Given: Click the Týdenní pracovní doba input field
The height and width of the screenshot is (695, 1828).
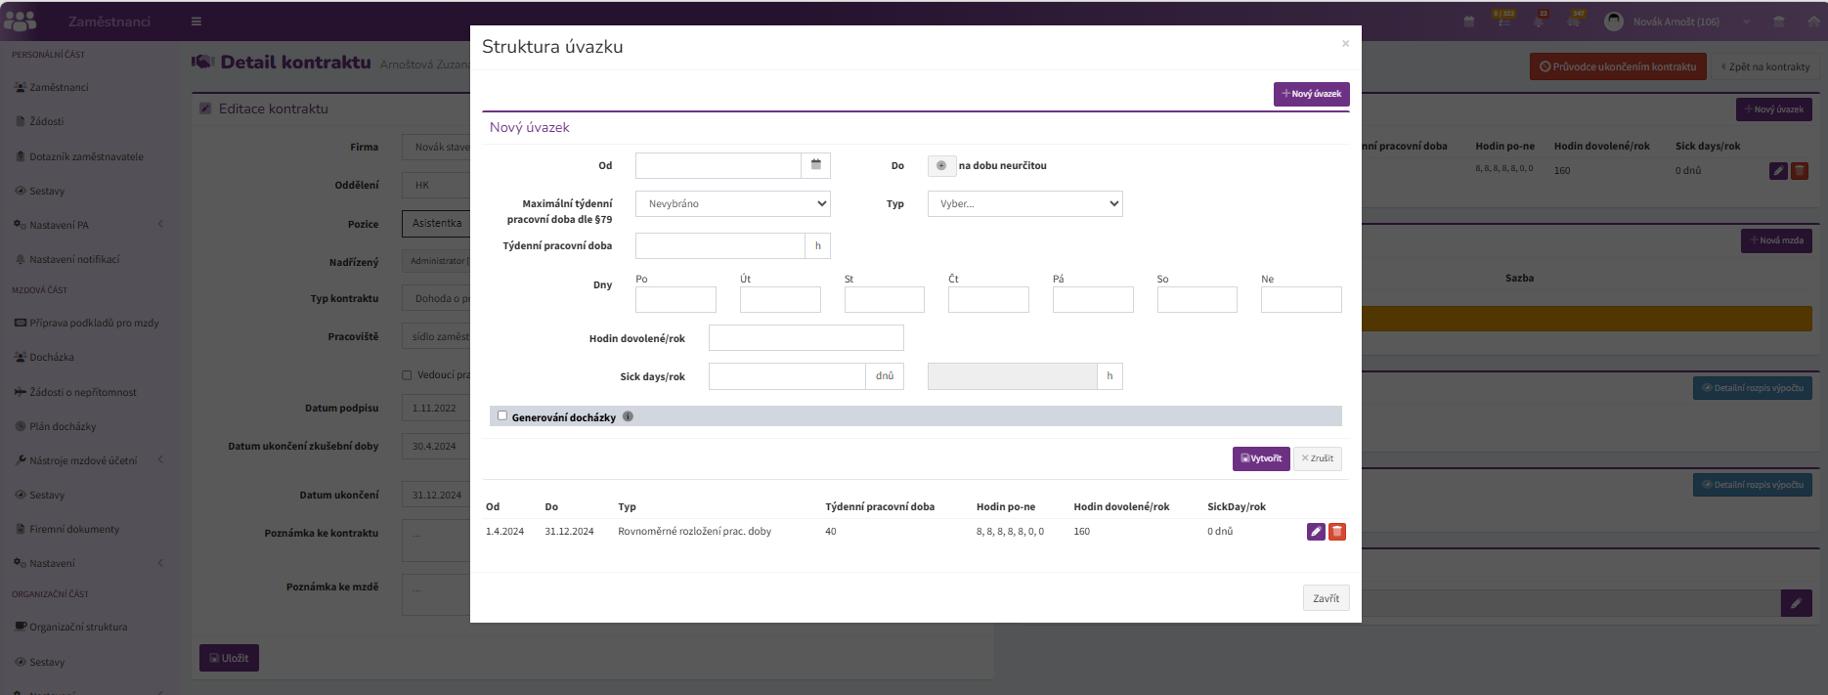Looking at the screenshot, I should (720, 245).
